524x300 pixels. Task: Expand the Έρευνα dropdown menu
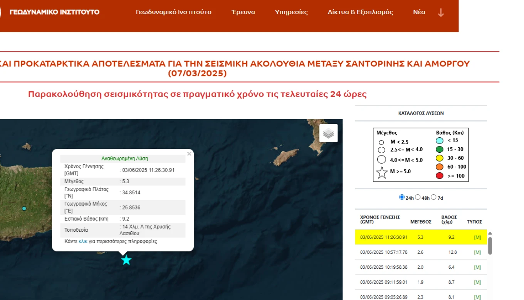click(243, 12)
